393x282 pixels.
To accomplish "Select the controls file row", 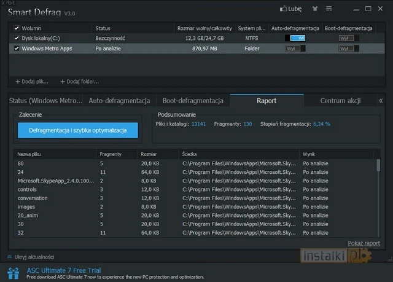I will (195, 189).
